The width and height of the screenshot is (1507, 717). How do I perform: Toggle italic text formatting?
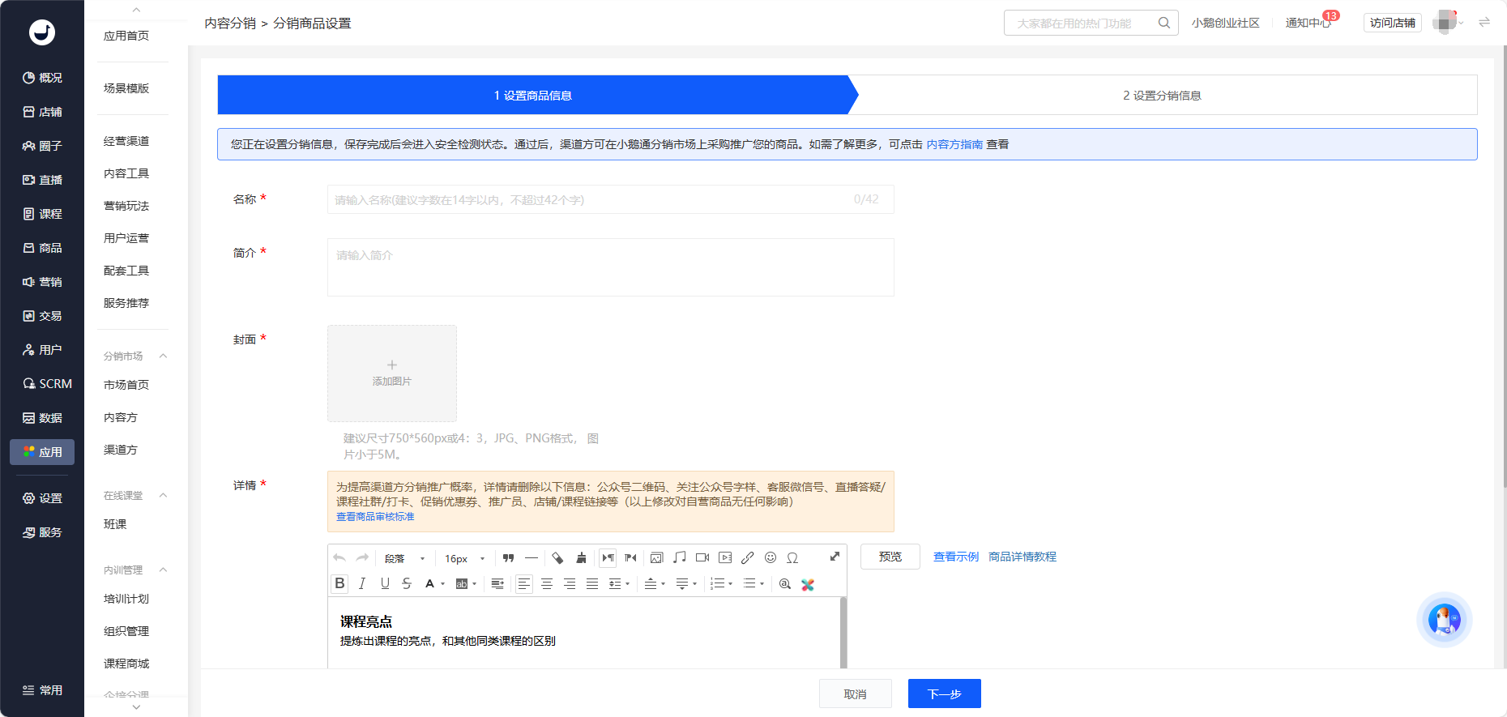(x=362, y=583)
